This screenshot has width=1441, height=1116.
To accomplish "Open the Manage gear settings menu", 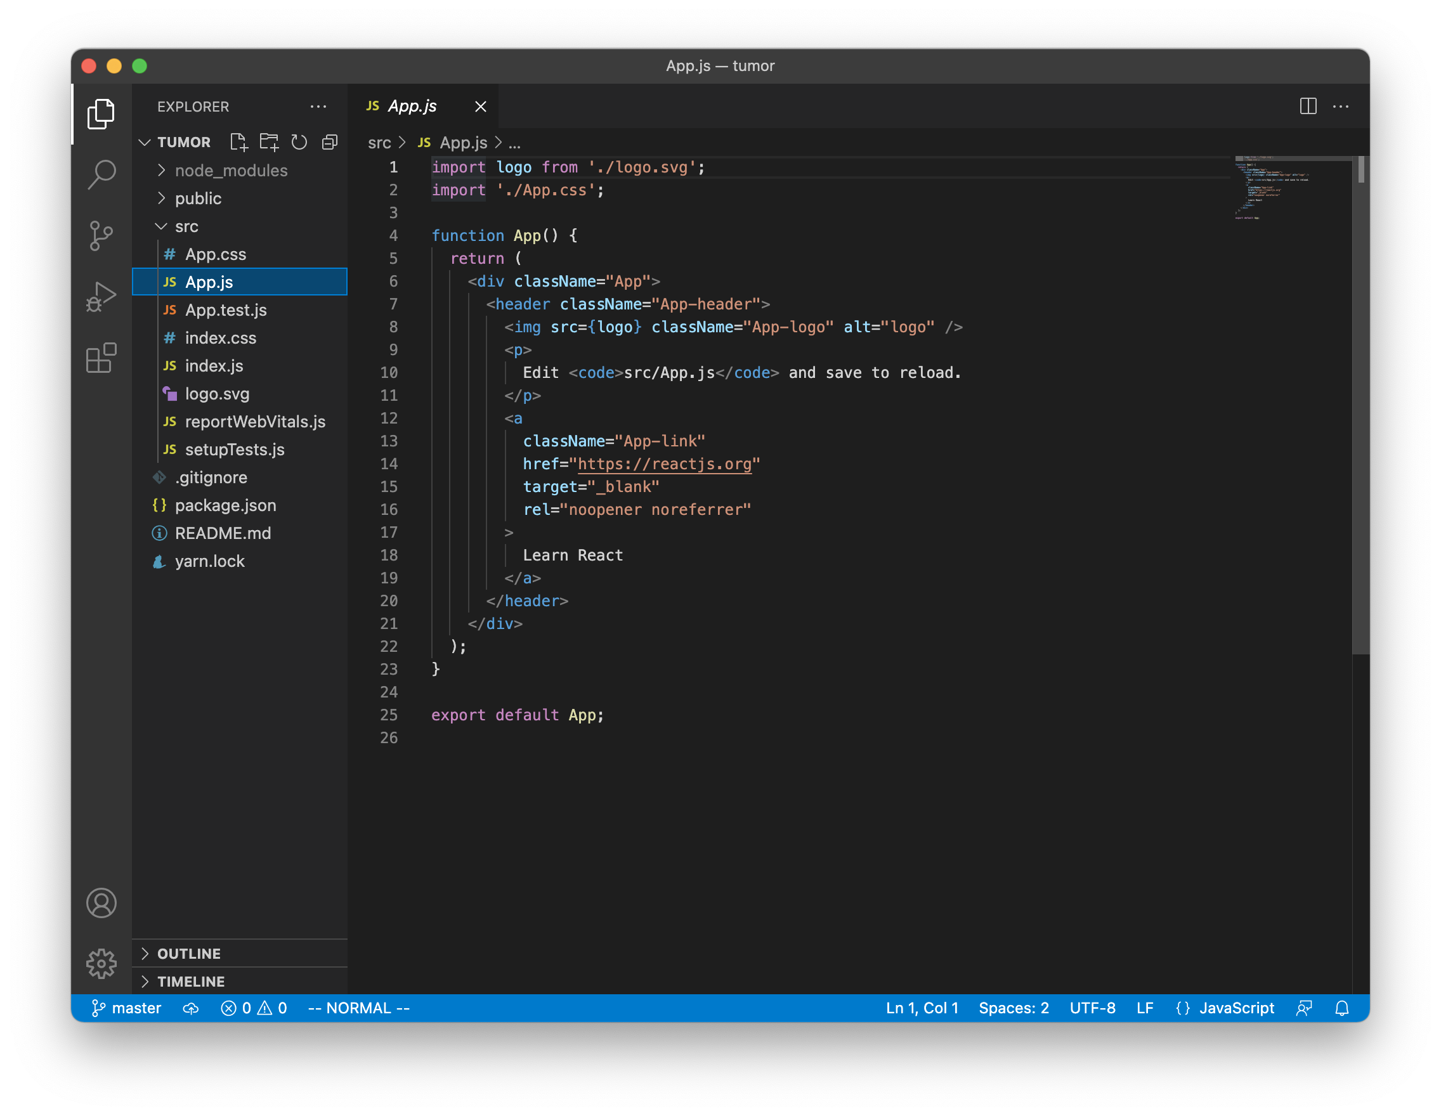I will 101,964.
